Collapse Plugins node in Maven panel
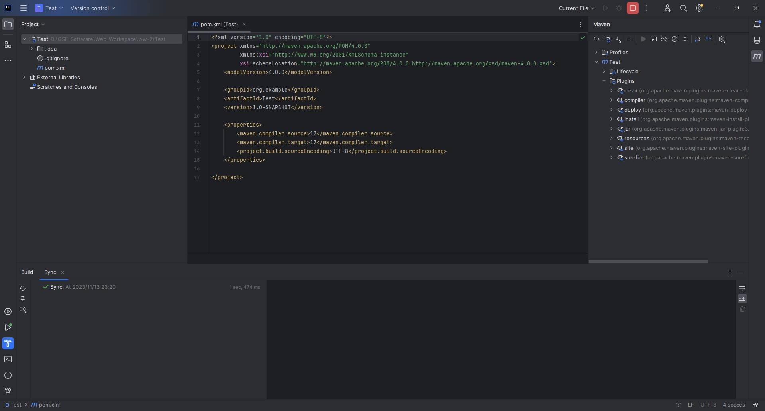Screen dimensions: 765x411 604,81
